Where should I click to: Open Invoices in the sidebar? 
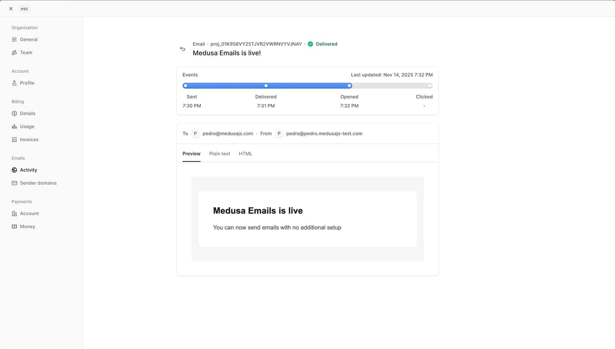click(29, 140)
